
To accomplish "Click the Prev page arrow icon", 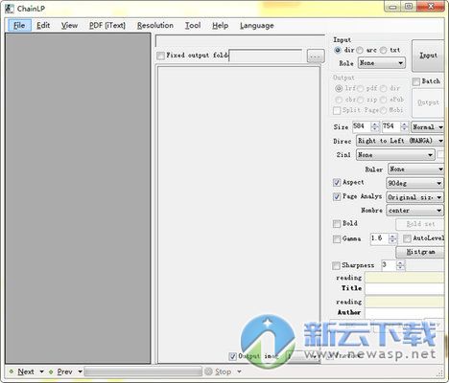I will coord(51,372).
